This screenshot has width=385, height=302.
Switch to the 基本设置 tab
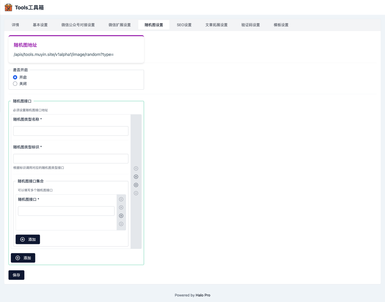40,25
